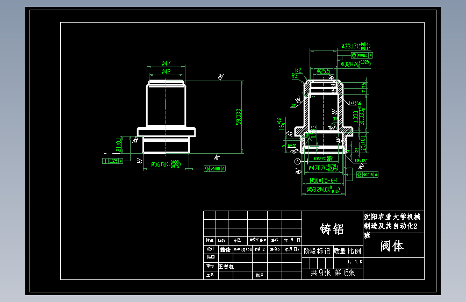Viewport: 466px width, 302px height.
Task: Click the ø33J7 diameter dimension
Action: pyautogui.click(x=356, y=46)
